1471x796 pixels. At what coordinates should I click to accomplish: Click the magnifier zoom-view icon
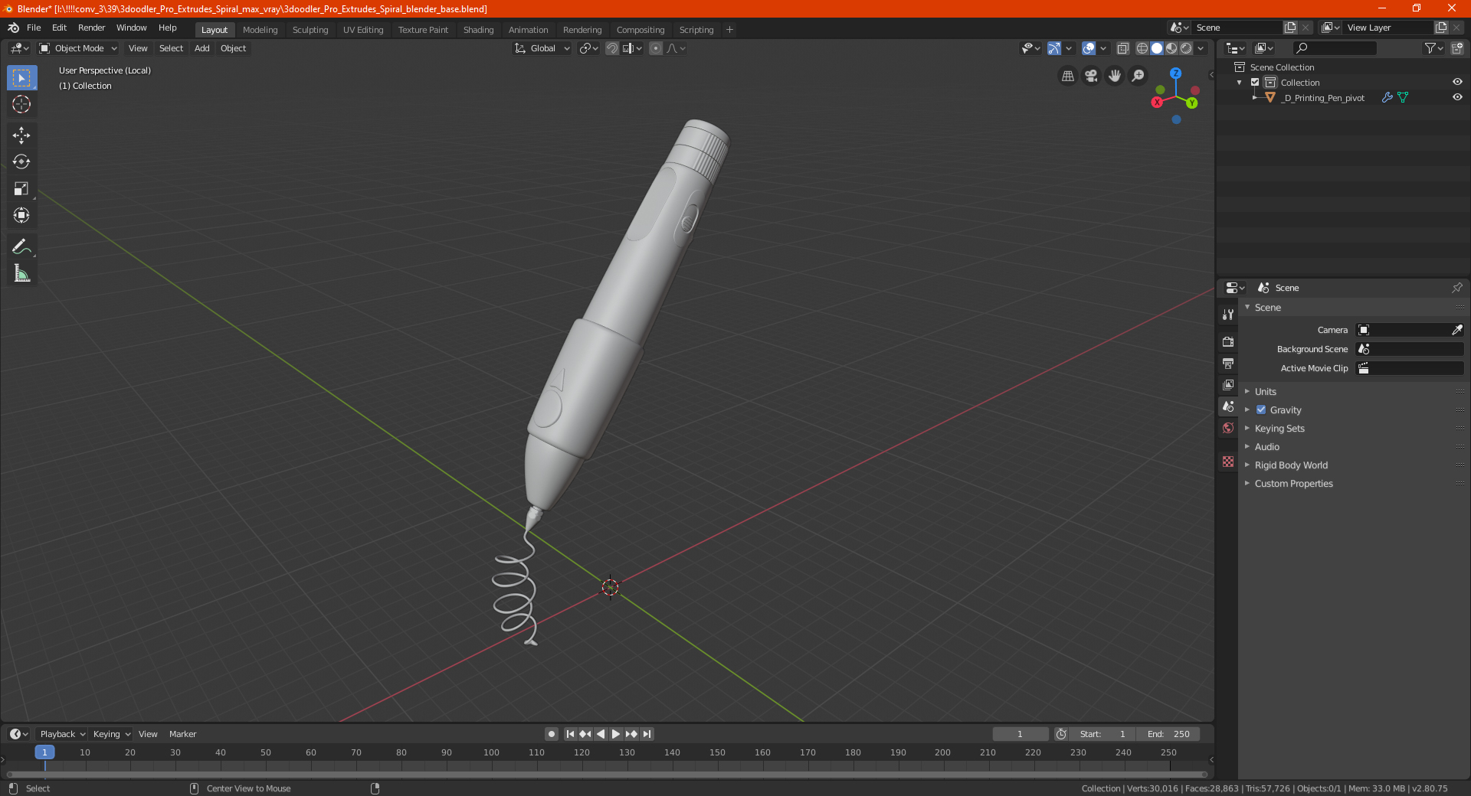coord(1138,76)
